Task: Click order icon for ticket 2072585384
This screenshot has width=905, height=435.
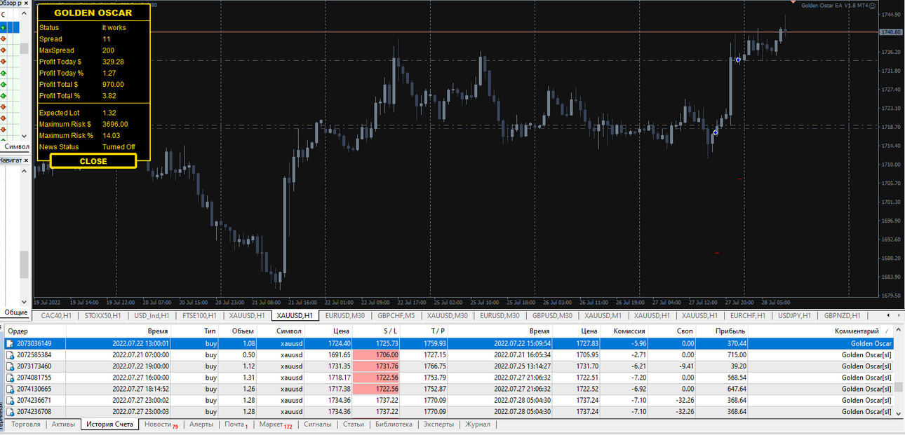Action: [10, 355]
